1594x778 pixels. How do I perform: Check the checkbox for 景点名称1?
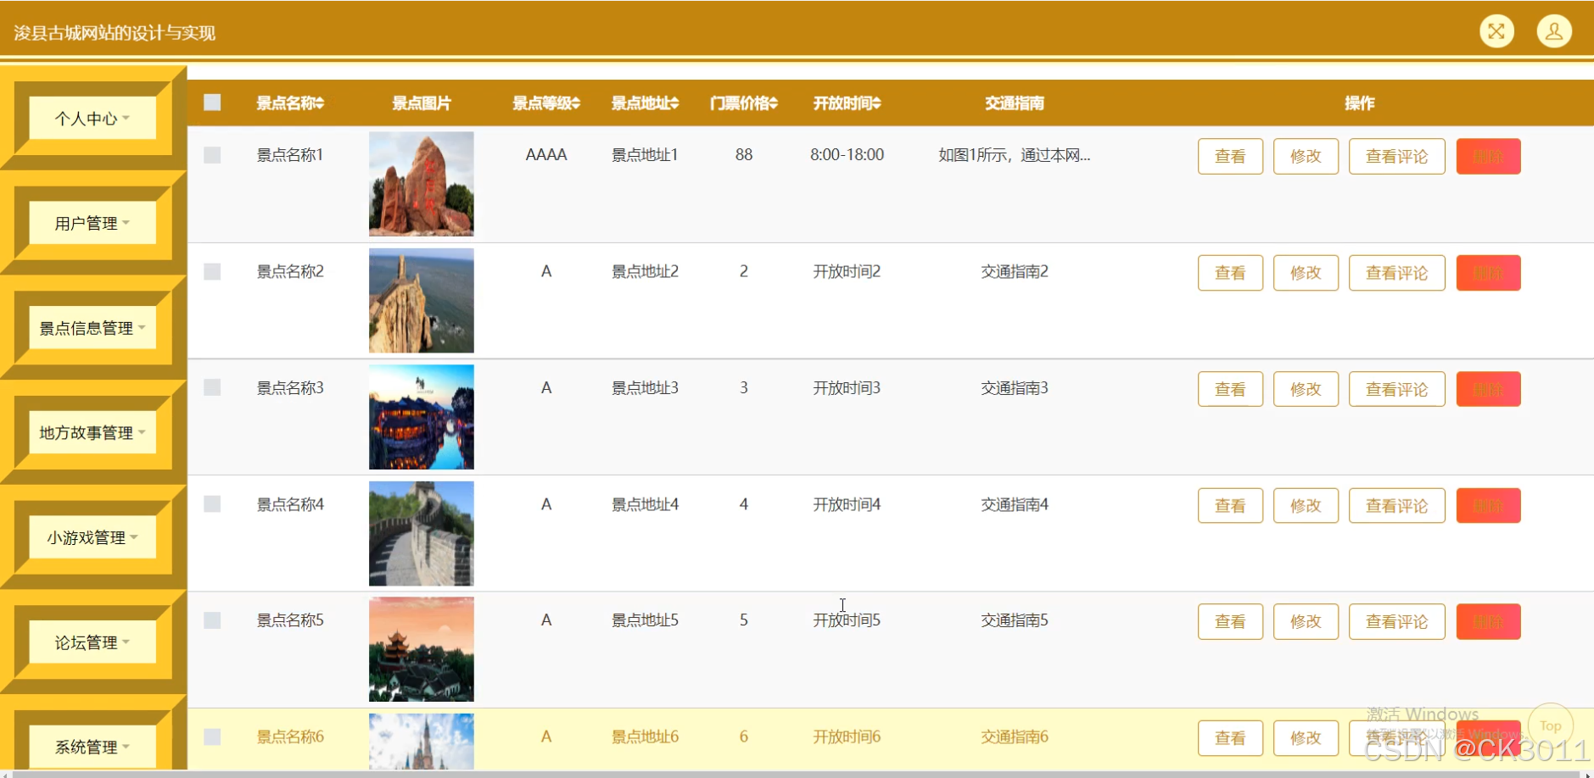212,155
